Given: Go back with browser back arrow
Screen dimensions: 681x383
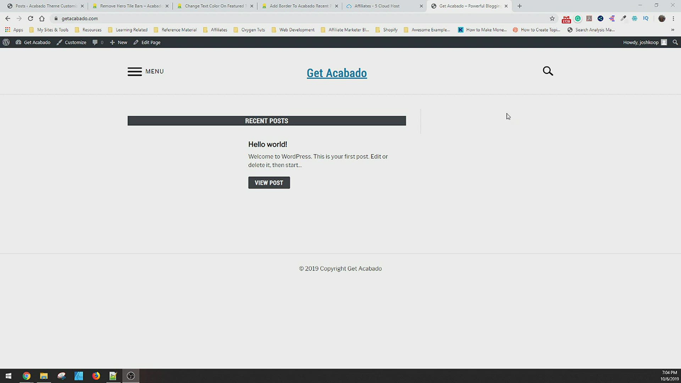Looking at the screenshot, I should pos(8,18).
